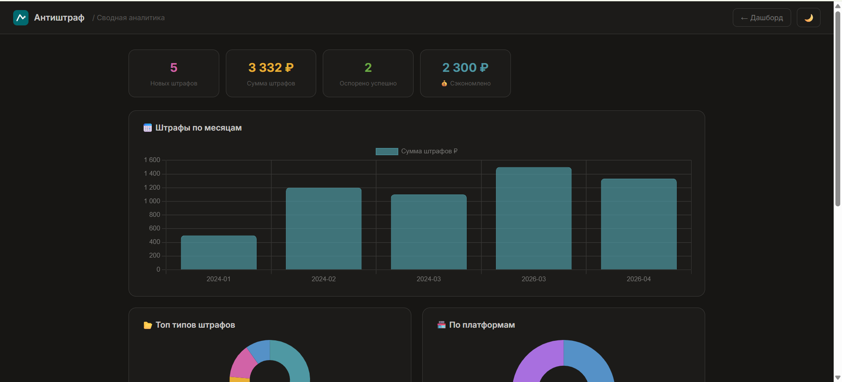This screenshot has width=842, height=382.
Task: Click the 2024-01 axis label
Action: pos(218,279)
